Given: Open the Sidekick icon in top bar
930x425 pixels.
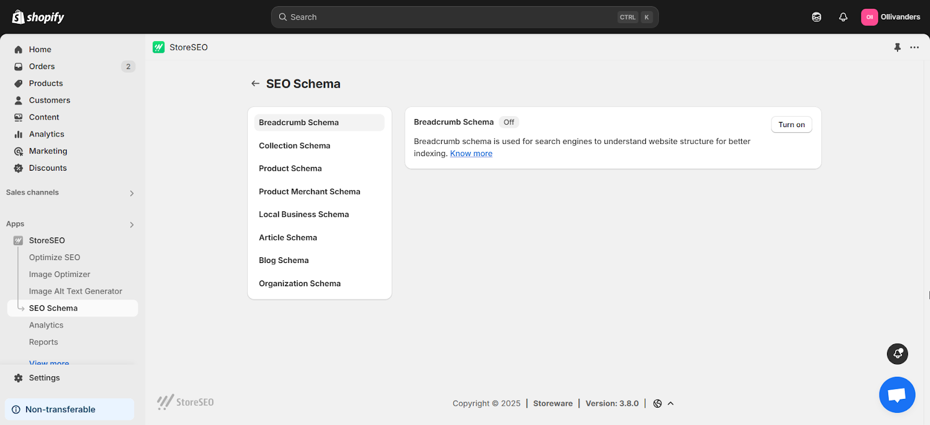Looking at the screenshot, I should point(817,17).
